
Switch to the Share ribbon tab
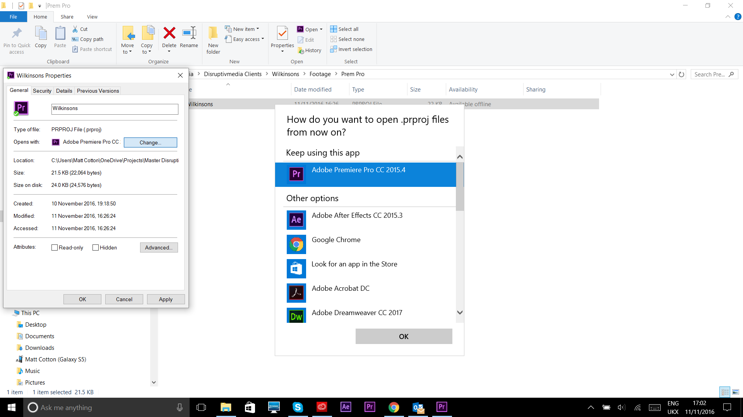67,17
